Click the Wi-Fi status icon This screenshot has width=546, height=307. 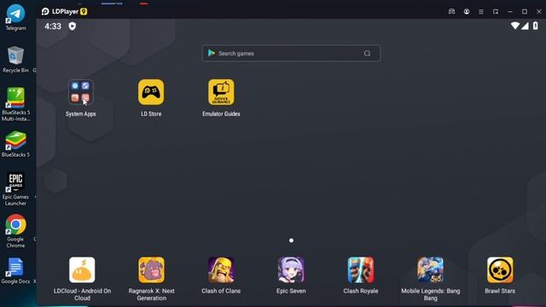point(515,26)
